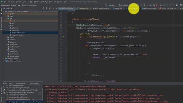Click the Build panel hammer rerun icon
This screenshot has height=103, width=183.
tap(4, 86)
